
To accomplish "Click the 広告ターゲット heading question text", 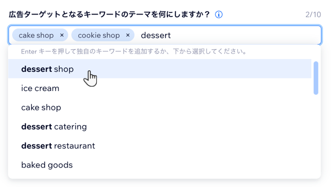I will tap(109, 14).
